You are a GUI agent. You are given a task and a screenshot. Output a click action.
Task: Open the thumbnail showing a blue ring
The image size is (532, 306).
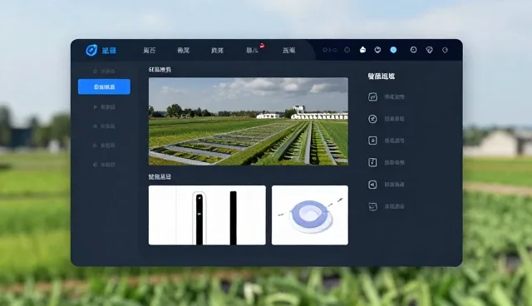(310, 215)
